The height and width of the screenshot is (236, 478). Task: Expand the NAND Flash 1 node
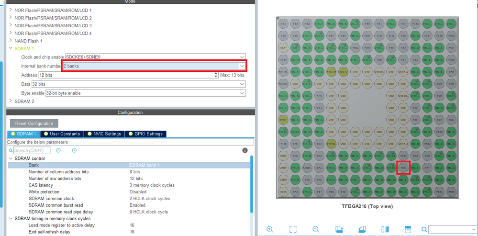pyautogui.click(x=11, y=41)
